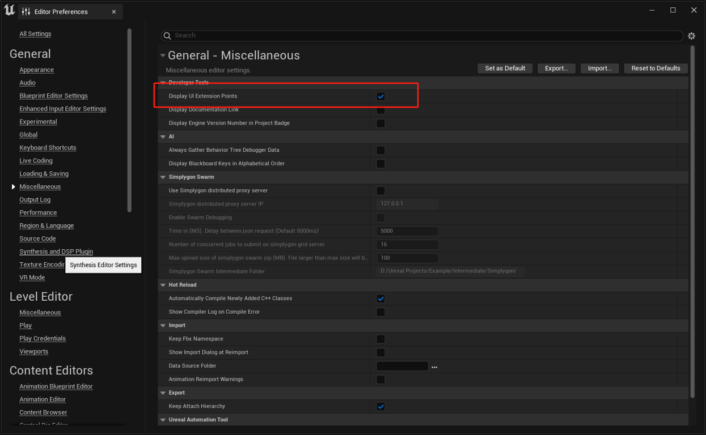
Task: Click the Unreal Engine logo icon
Action: pos(10,10)
